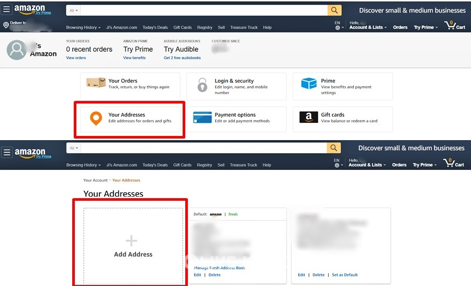This screenshot has height=286, width=471.
Task: Click the top search magnifier button
Action: 334,10
